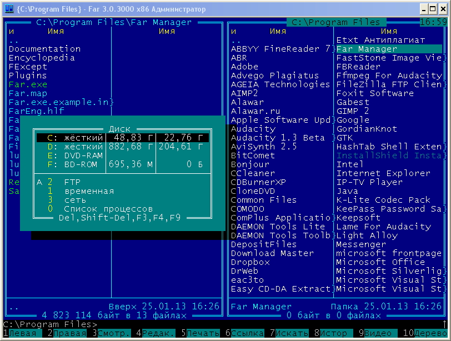Click the 2 Правая function key button
The height and width of the screenshot is (341, 451).
(x=67, y=333)
